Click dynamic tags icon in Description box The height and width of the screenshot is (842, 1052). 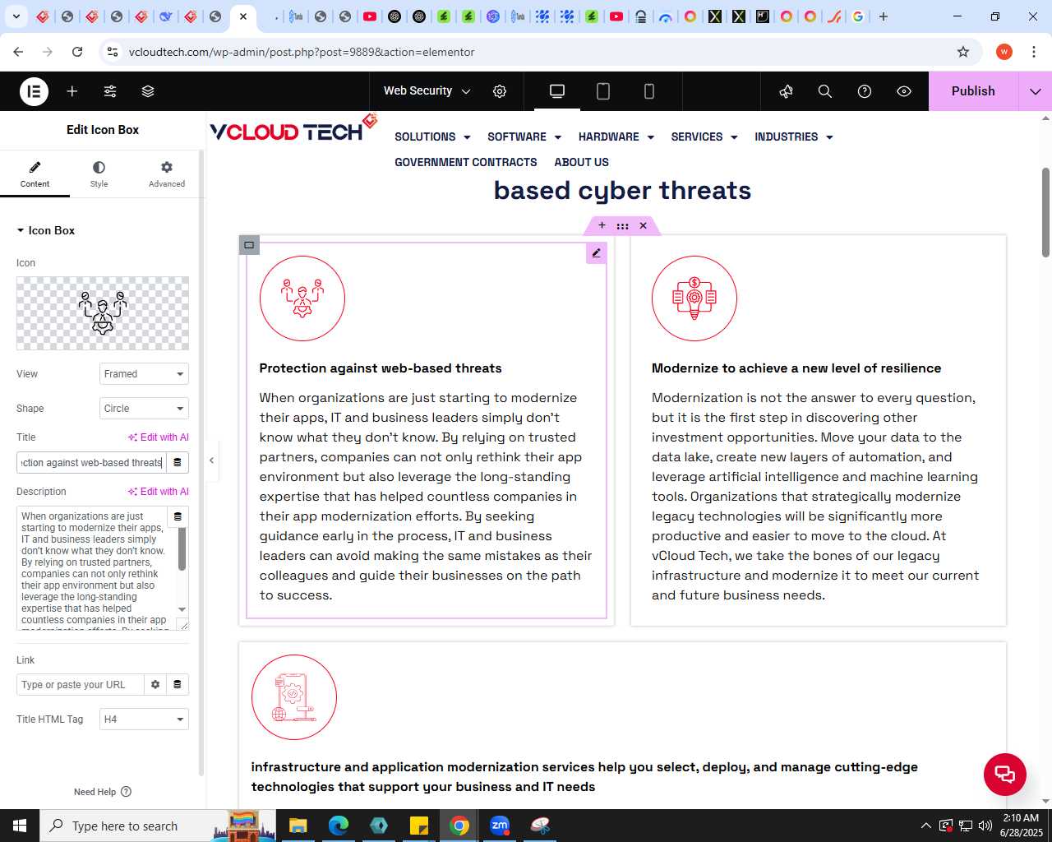(178, 516)
